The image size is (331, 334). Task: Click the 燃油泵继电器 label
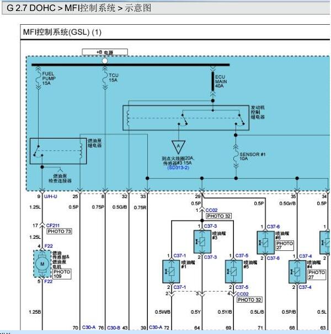point(94,143)
